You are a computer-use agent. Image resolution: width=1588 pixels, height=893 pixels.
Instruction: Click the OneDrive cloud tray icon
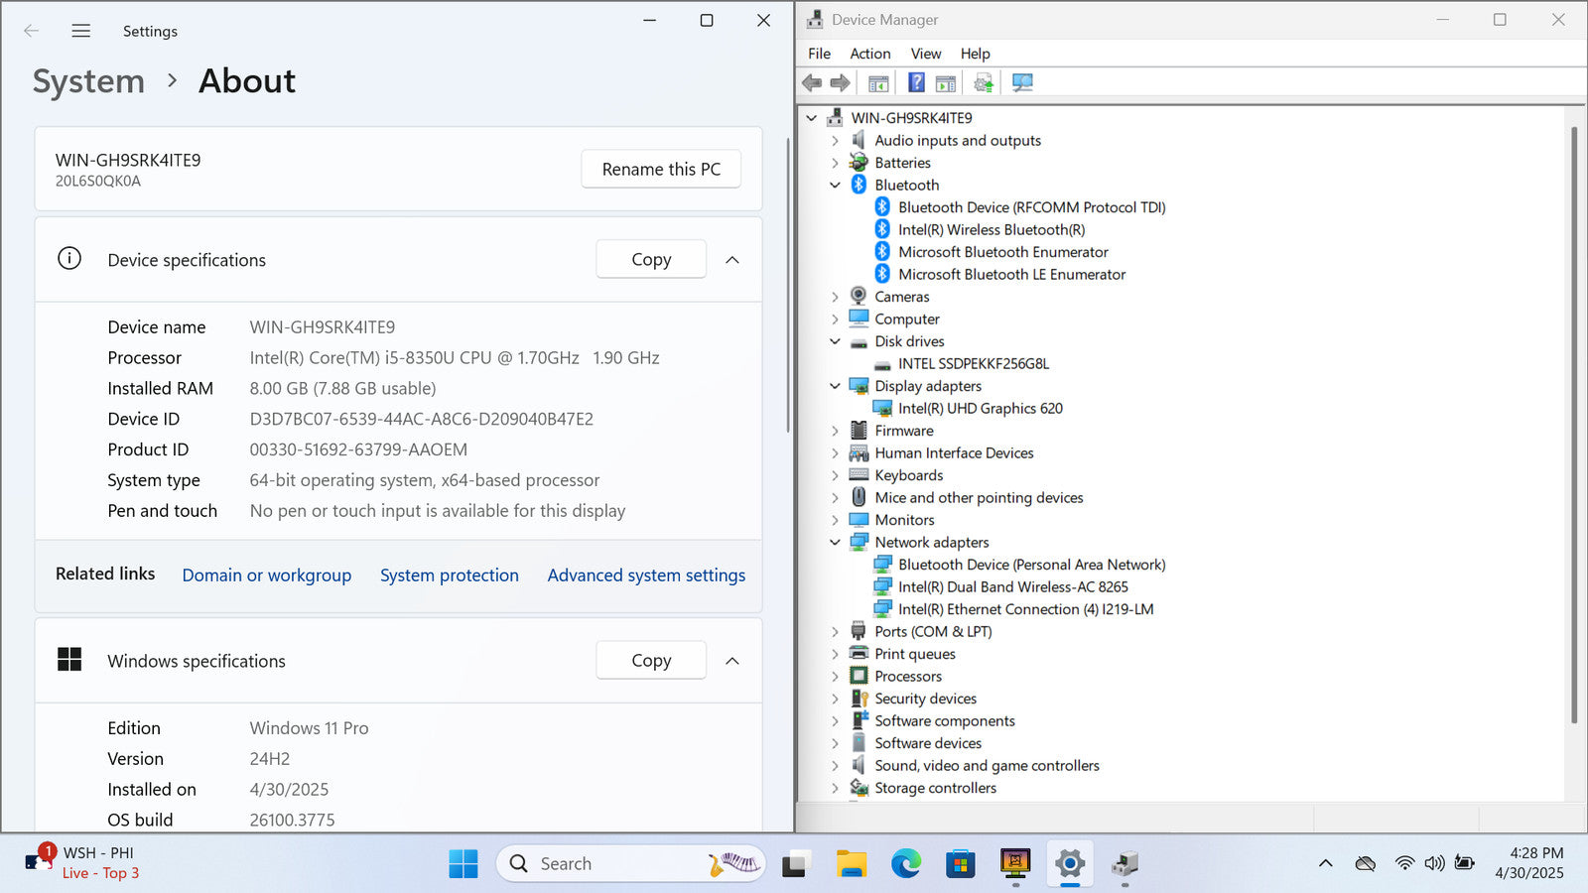coord(1366,863)
